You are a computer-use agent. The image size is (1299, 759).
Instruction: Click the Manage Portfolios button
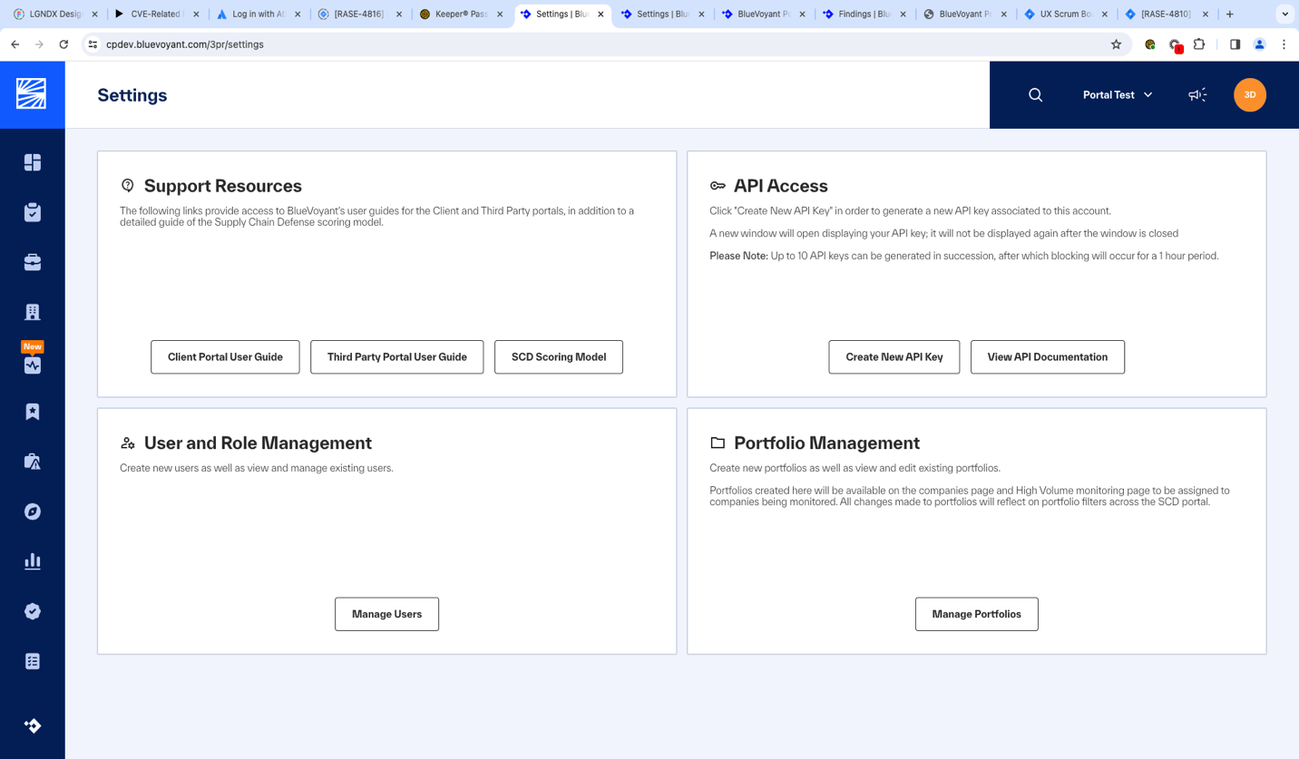(977, 615)
